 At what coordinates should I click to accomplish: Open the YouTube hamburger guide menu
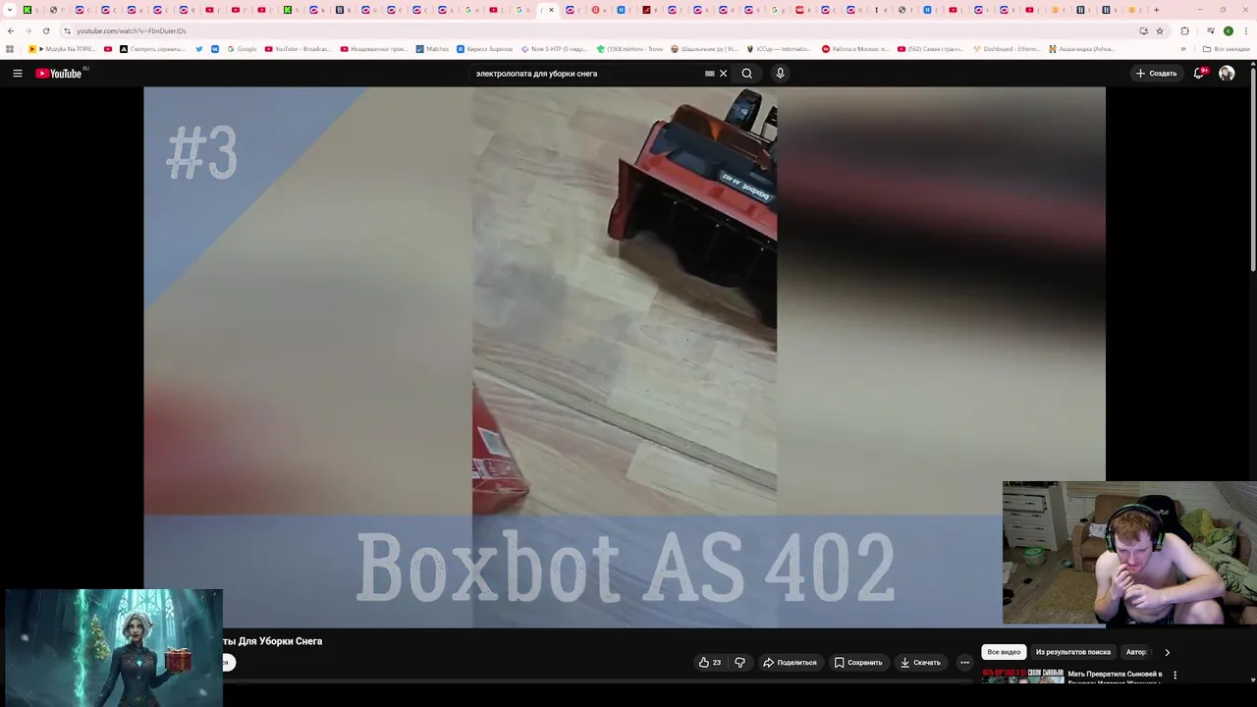pos(17,74)
